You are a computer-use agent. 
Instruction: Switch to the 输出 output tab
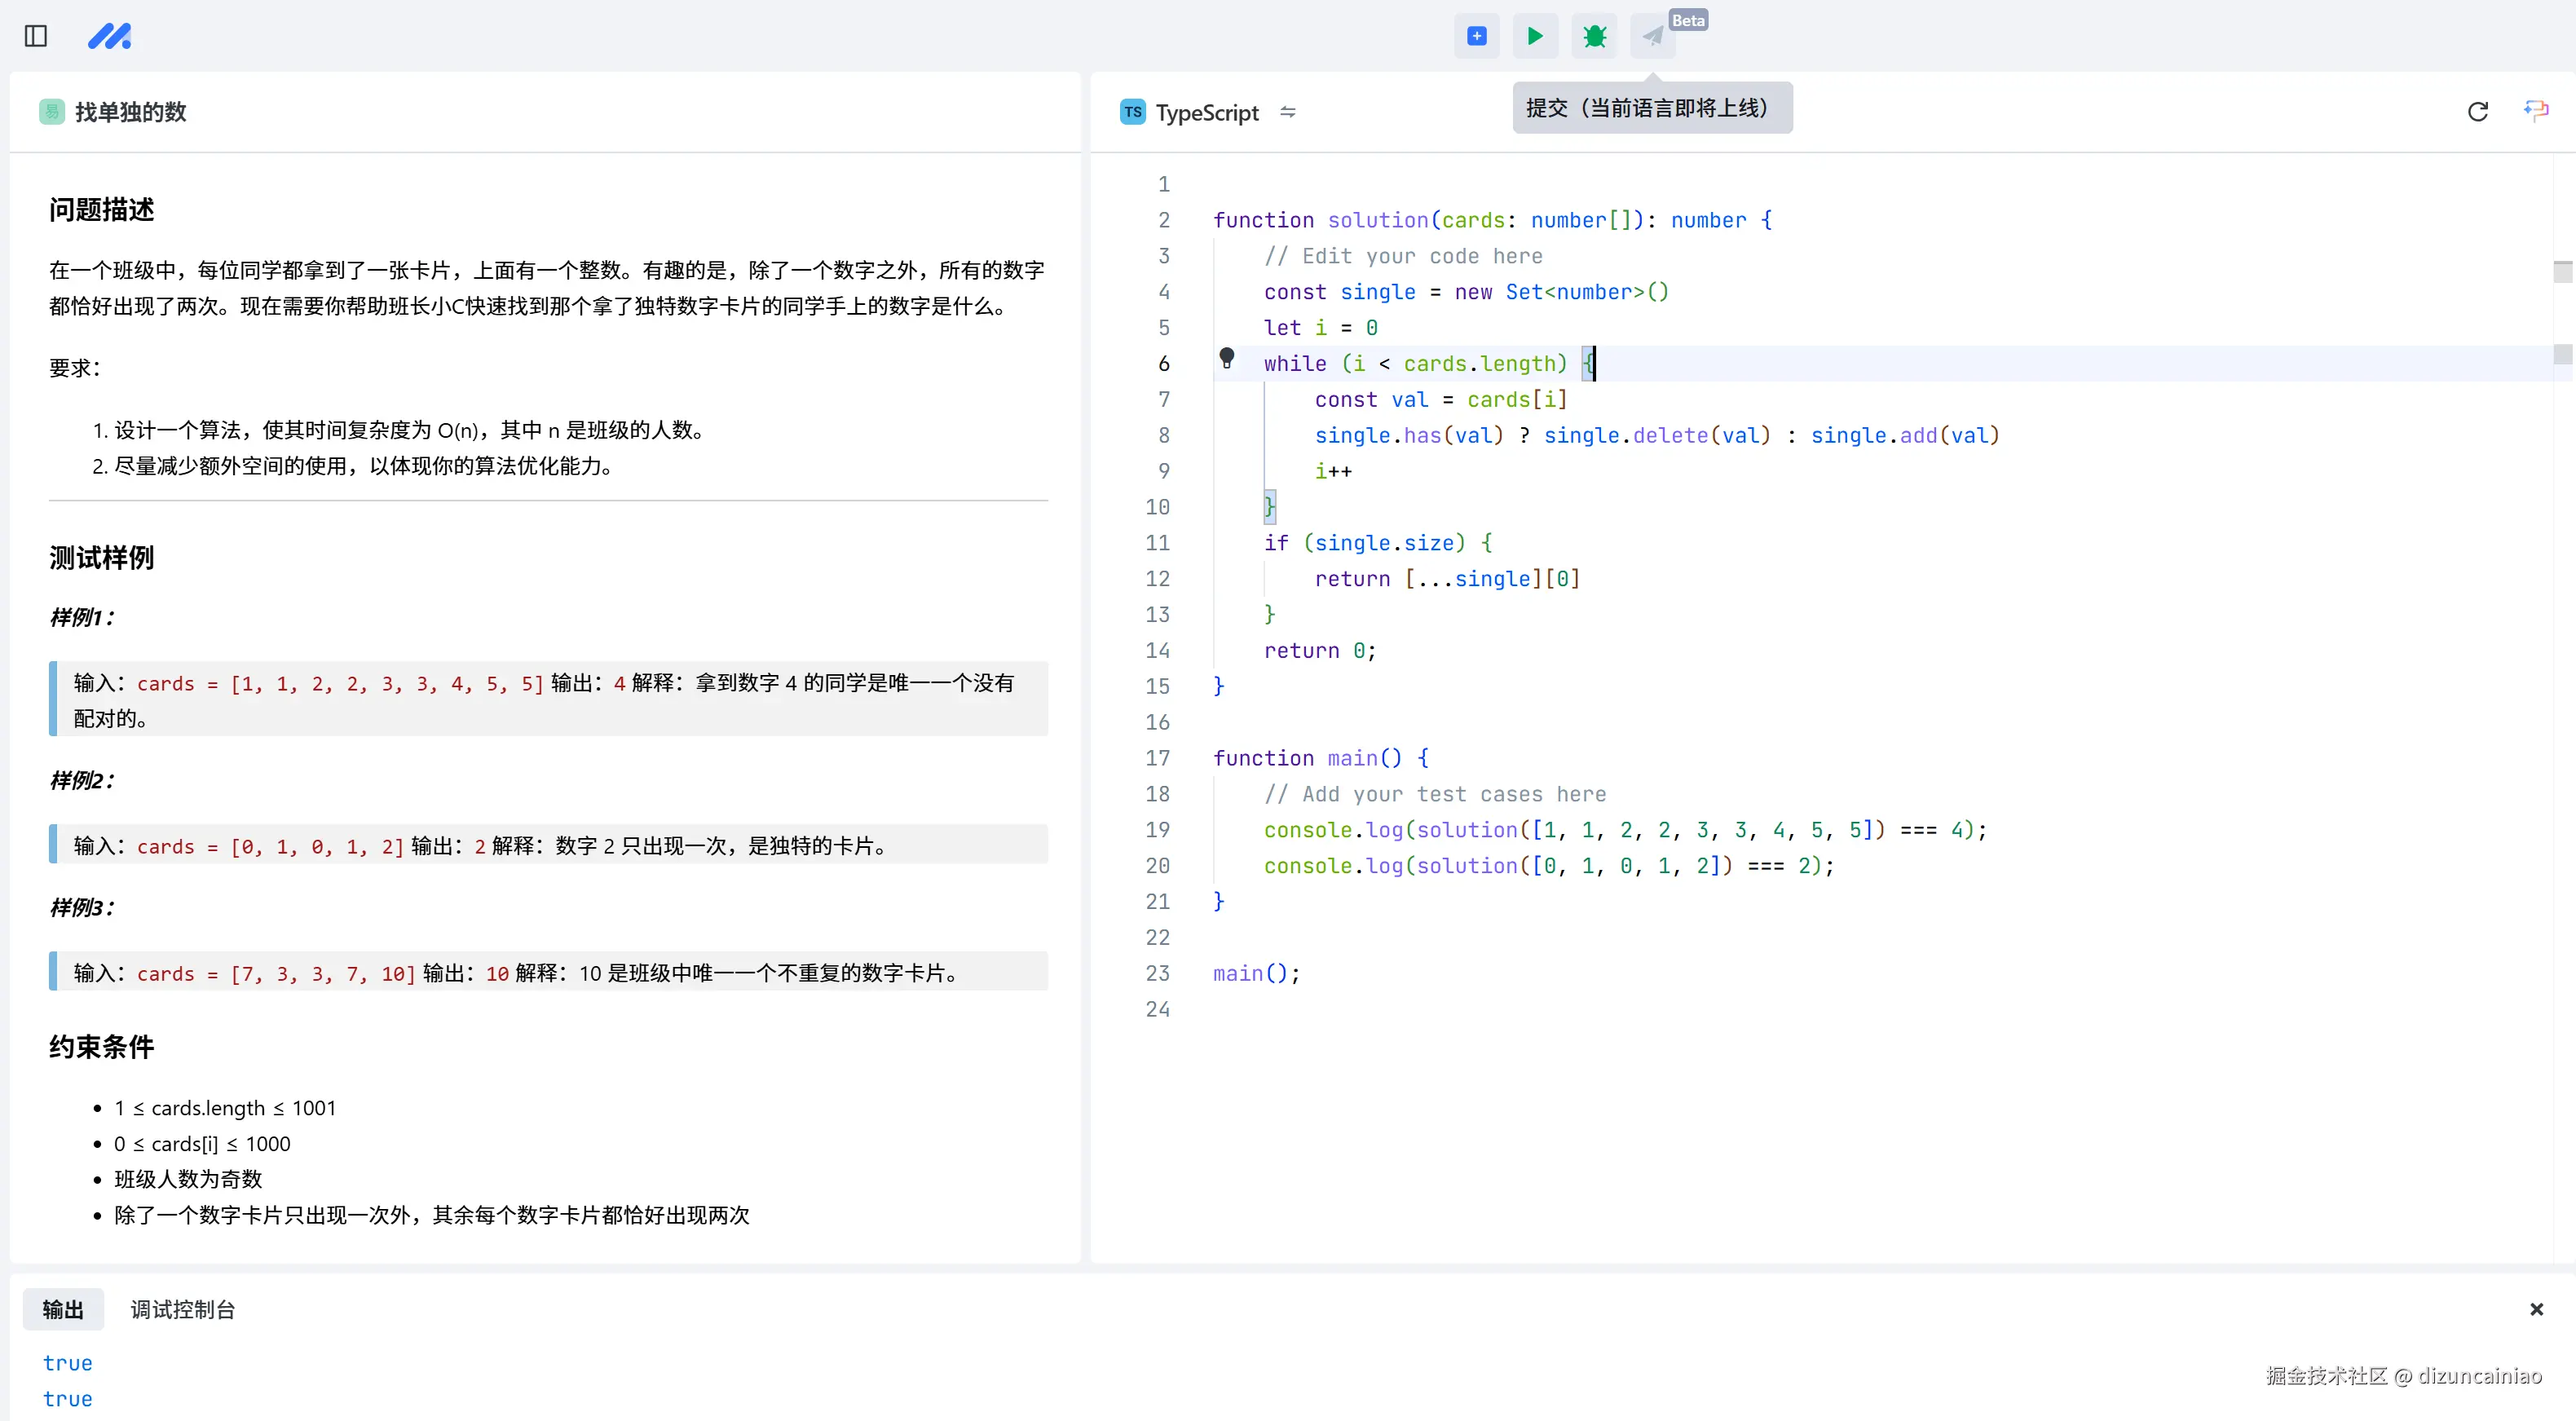point(63,1309)
